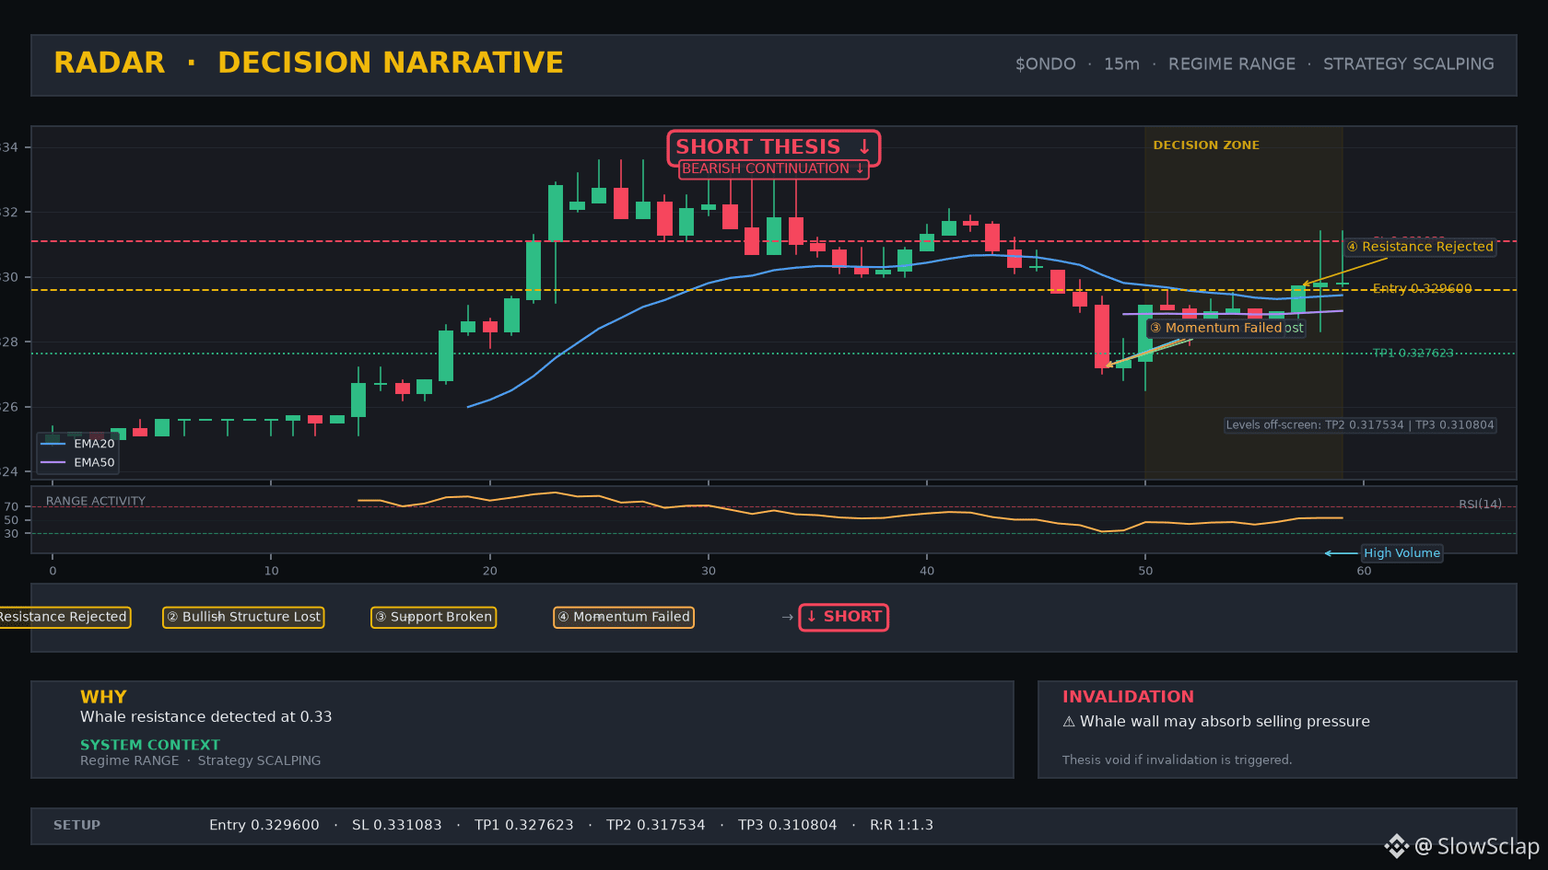
Task: Click the R:R 1:1.3 value
Action: click(x=901, y=826)
